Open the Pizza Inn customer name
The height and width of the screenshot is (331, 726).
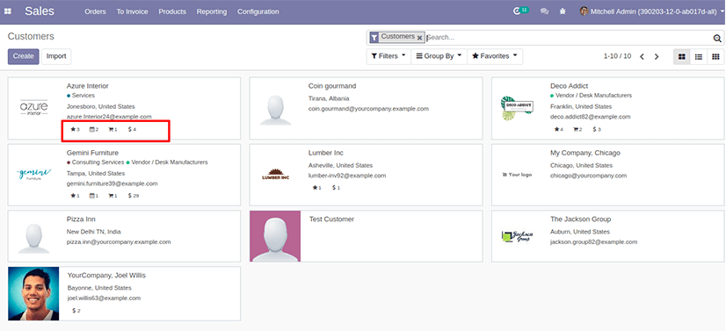coord(81,219)
